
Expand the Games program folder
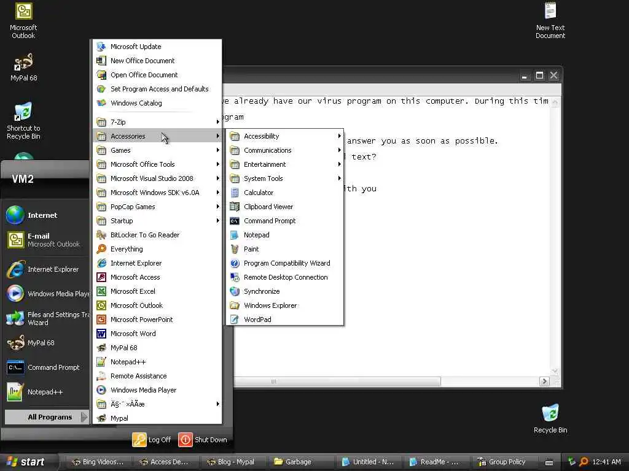[x=157, y=150]
